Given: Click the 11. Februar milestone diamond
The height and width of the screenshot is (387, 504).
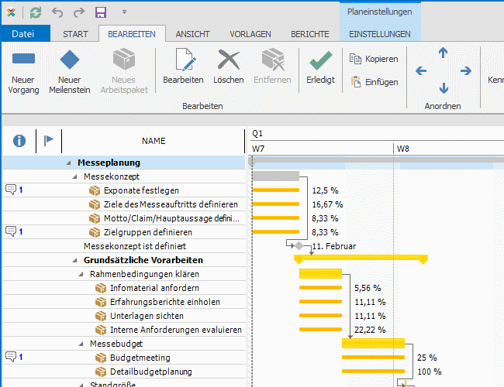Looking at the screenshot, I should (x=299, y=246).
